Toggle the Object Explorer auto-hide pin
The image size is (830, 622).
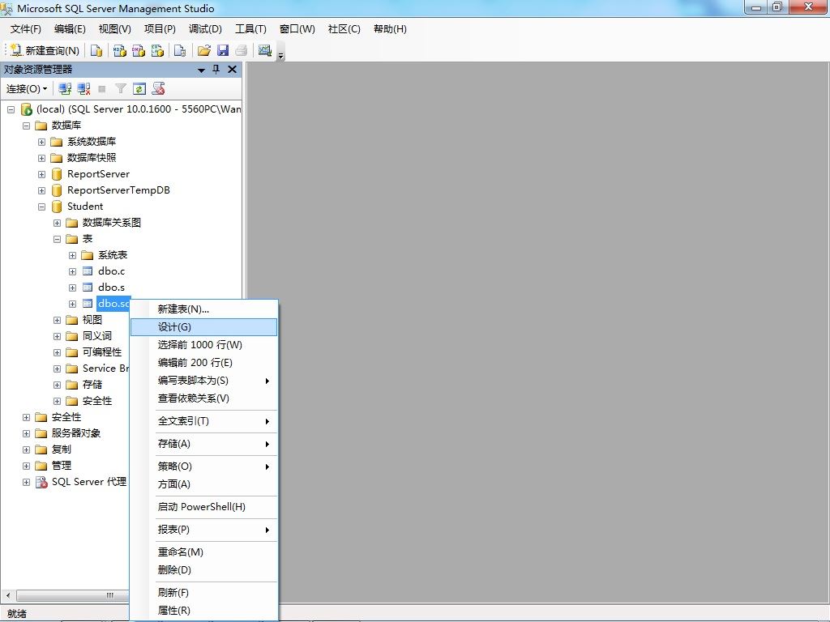[216, 70]
